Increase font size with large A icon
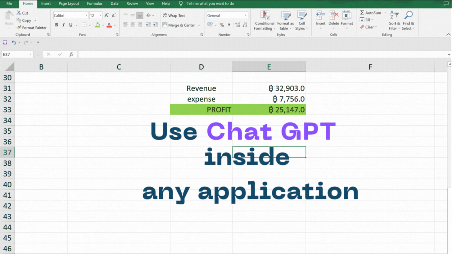452x254 pixels. click(x=106, y=16)
